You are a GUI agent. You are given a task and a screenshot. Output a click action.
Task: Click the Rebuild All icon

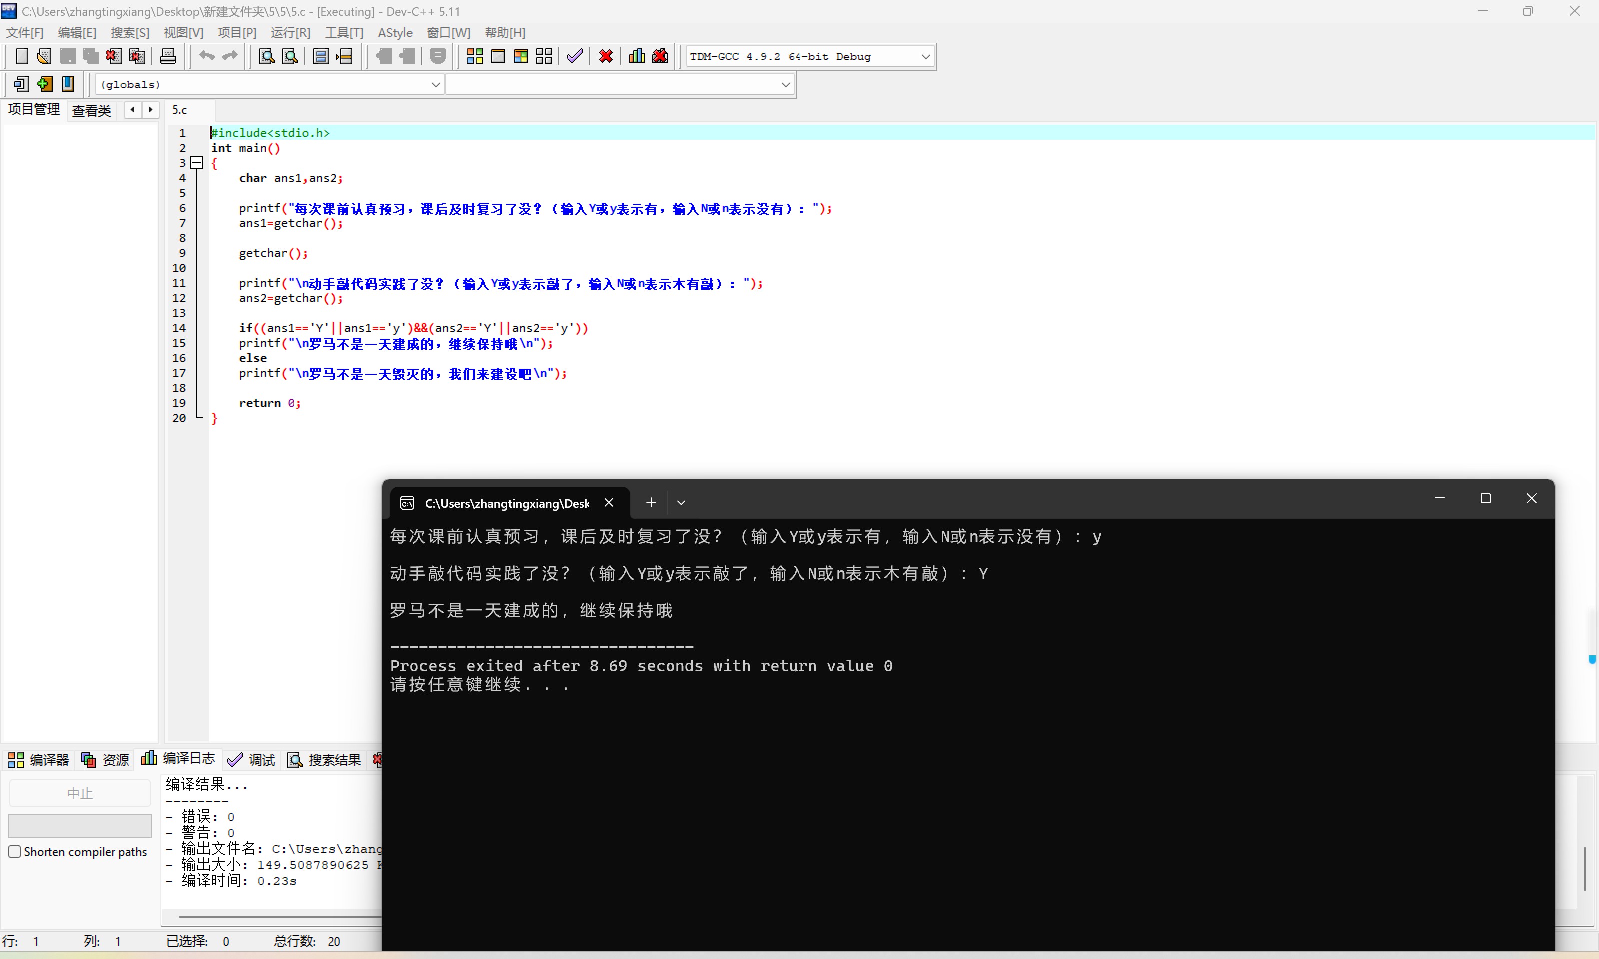tap(544, 56)
